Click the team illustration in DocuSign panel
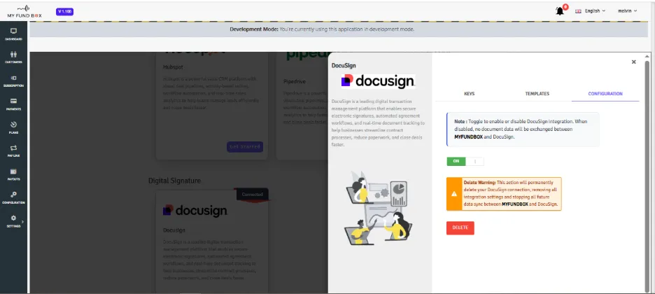The width and height of the screenshot is (655, 294). (378, 208)
